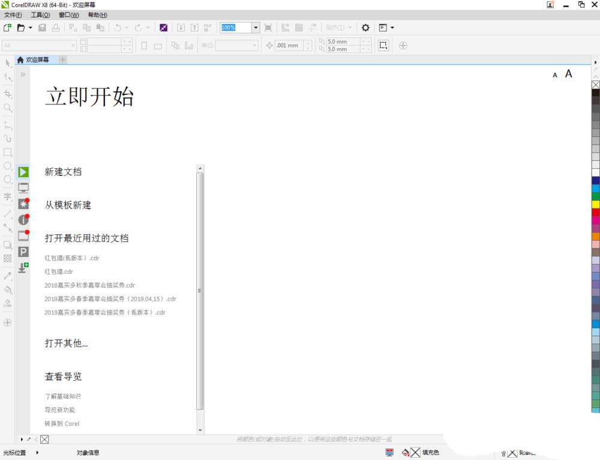Expand the zoom level dropdown arrow
This screenshot has width=600, height=460.
tap(256, 28)
